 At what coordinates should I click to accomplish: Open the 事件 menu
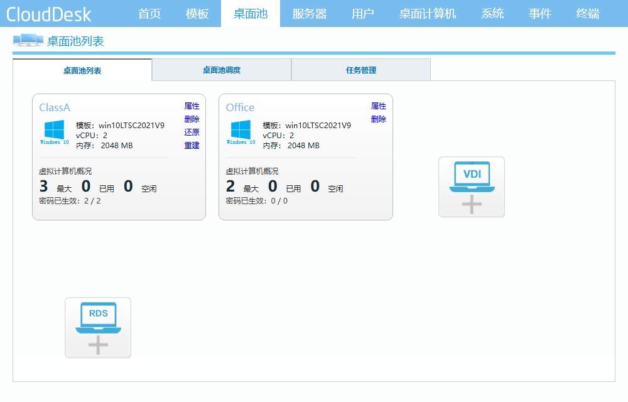tap(540, 14)
